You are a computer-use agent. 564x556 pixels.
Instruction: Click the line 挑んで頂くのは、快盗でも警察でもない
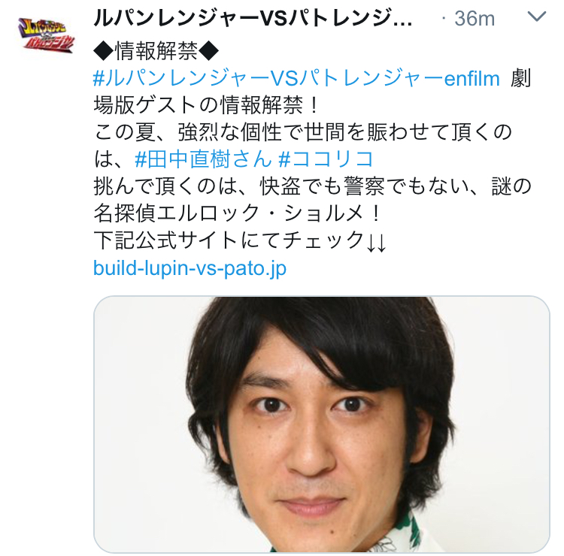(312, 186)
